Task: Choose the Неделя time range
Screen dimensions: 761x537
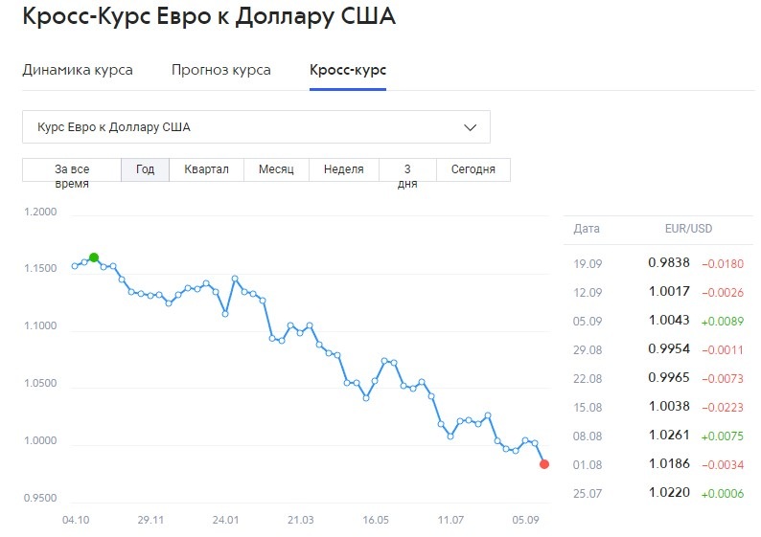Action: click(344, 170)
